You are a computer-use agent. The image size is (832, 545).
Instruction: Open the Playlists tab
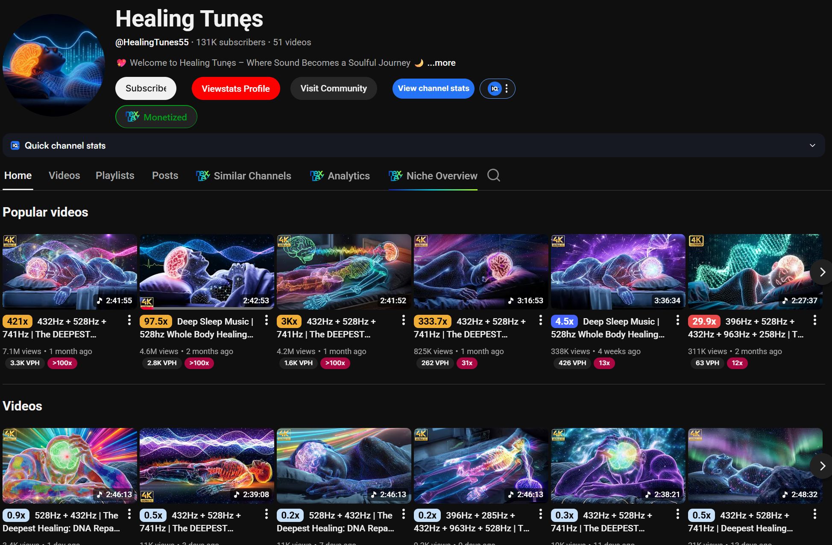click(114, 176)
